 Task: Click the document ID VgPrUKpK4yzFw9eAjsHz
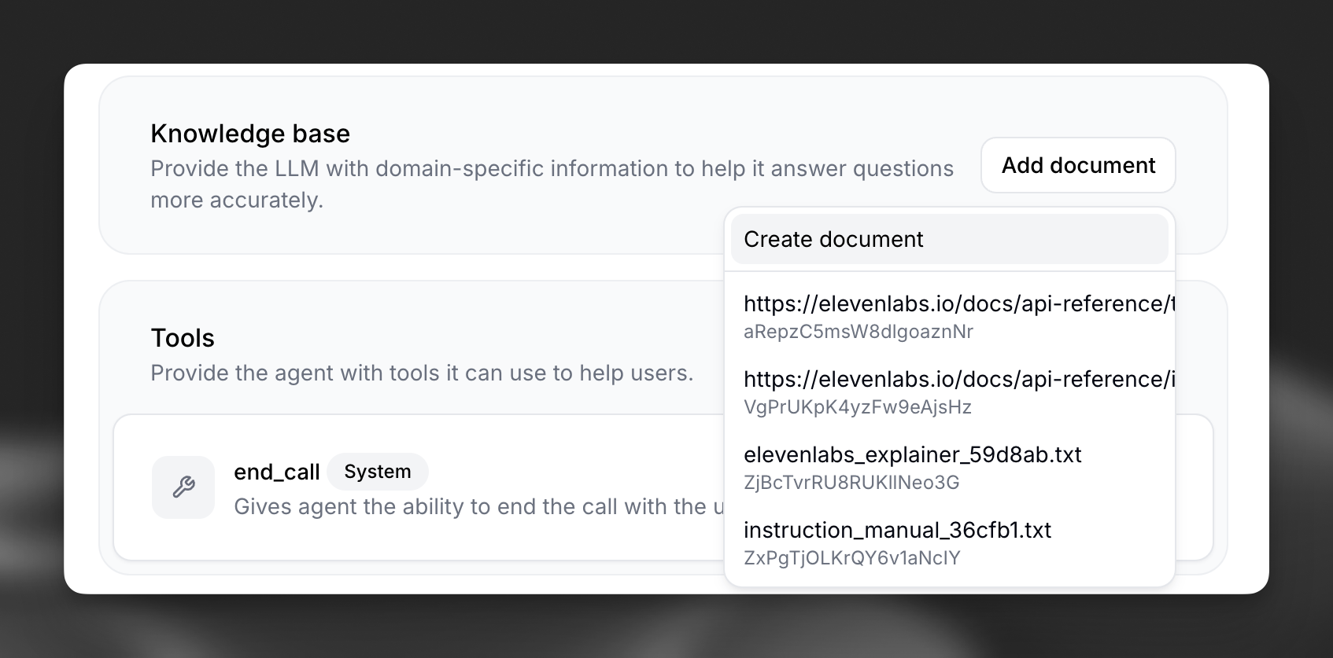point(857,407)
